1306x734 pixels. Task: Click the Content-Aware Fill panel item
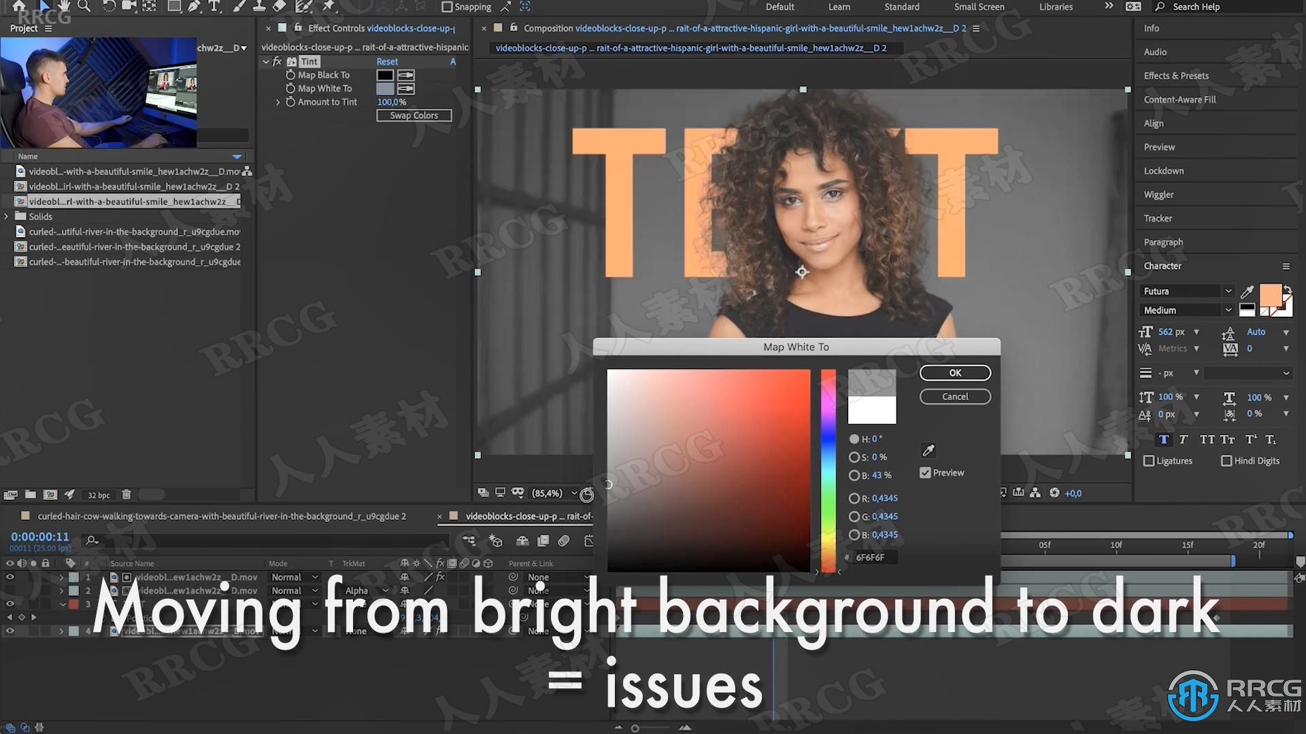[1179, 99]
